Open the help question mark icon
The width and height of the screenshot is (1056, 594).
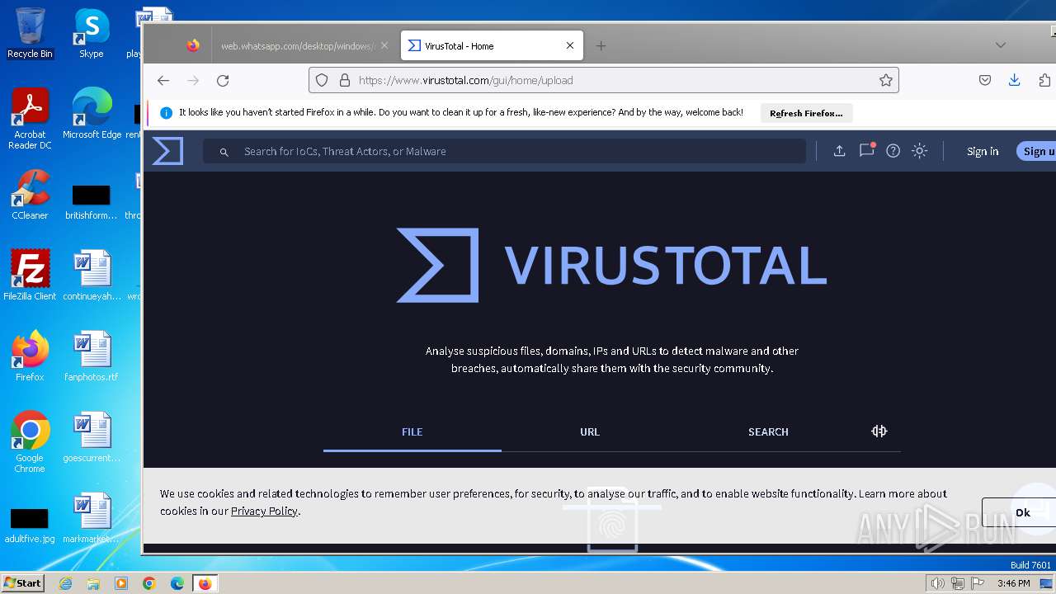pyautogui.click(x=893, y=151)
